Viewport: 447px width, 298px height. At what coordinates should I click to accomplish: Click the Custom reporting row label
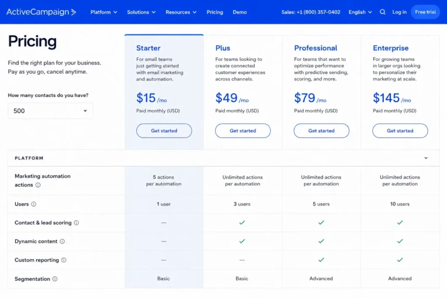tap(37, 260)
